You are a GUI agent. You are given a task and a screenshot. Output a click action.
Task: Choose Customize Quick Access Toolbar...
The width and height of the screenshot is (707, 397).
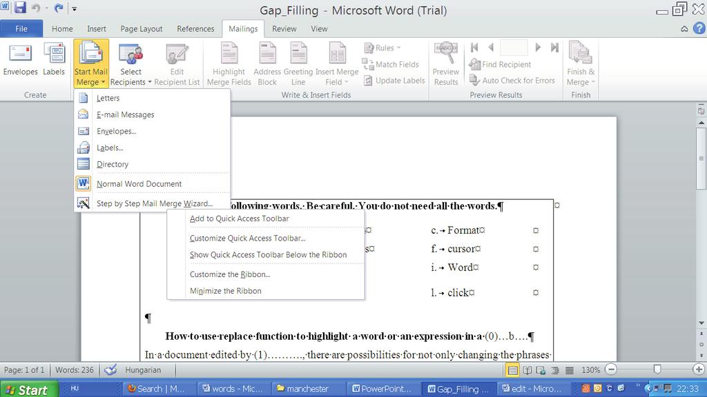pos(266,238)
